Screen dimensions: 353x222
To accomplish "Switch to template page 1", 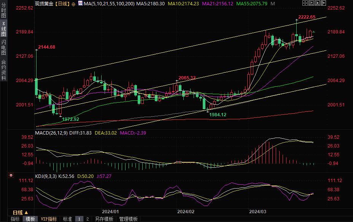I will click(x=80, y=219).
